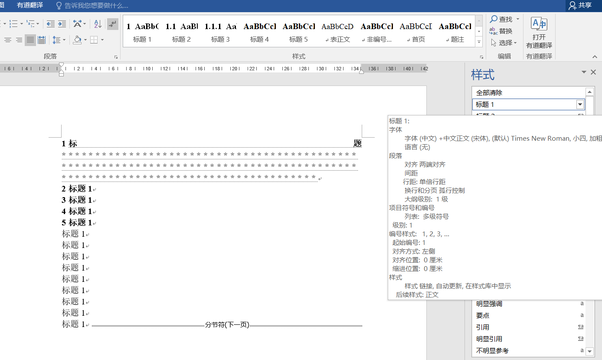
Task: Click heading line '2 标题 1'
Action: pyautogui.click(x=77, y=189)
